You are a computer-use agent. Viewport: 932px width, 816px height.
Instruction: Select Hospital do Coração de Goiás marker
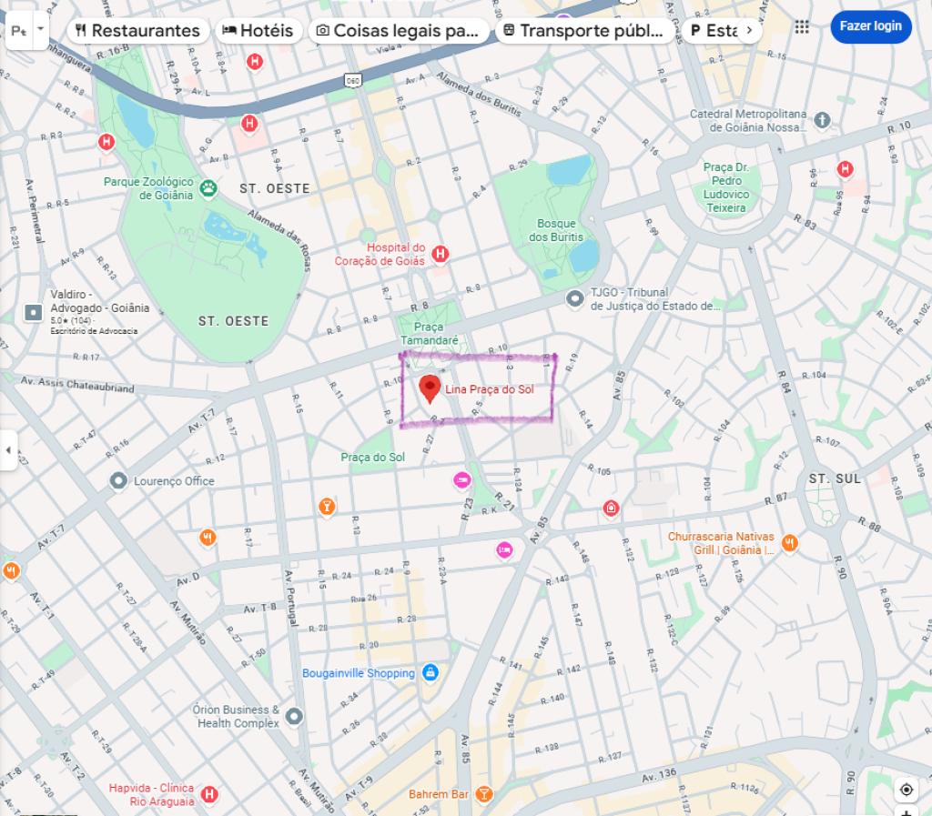[x=440, y=254]
